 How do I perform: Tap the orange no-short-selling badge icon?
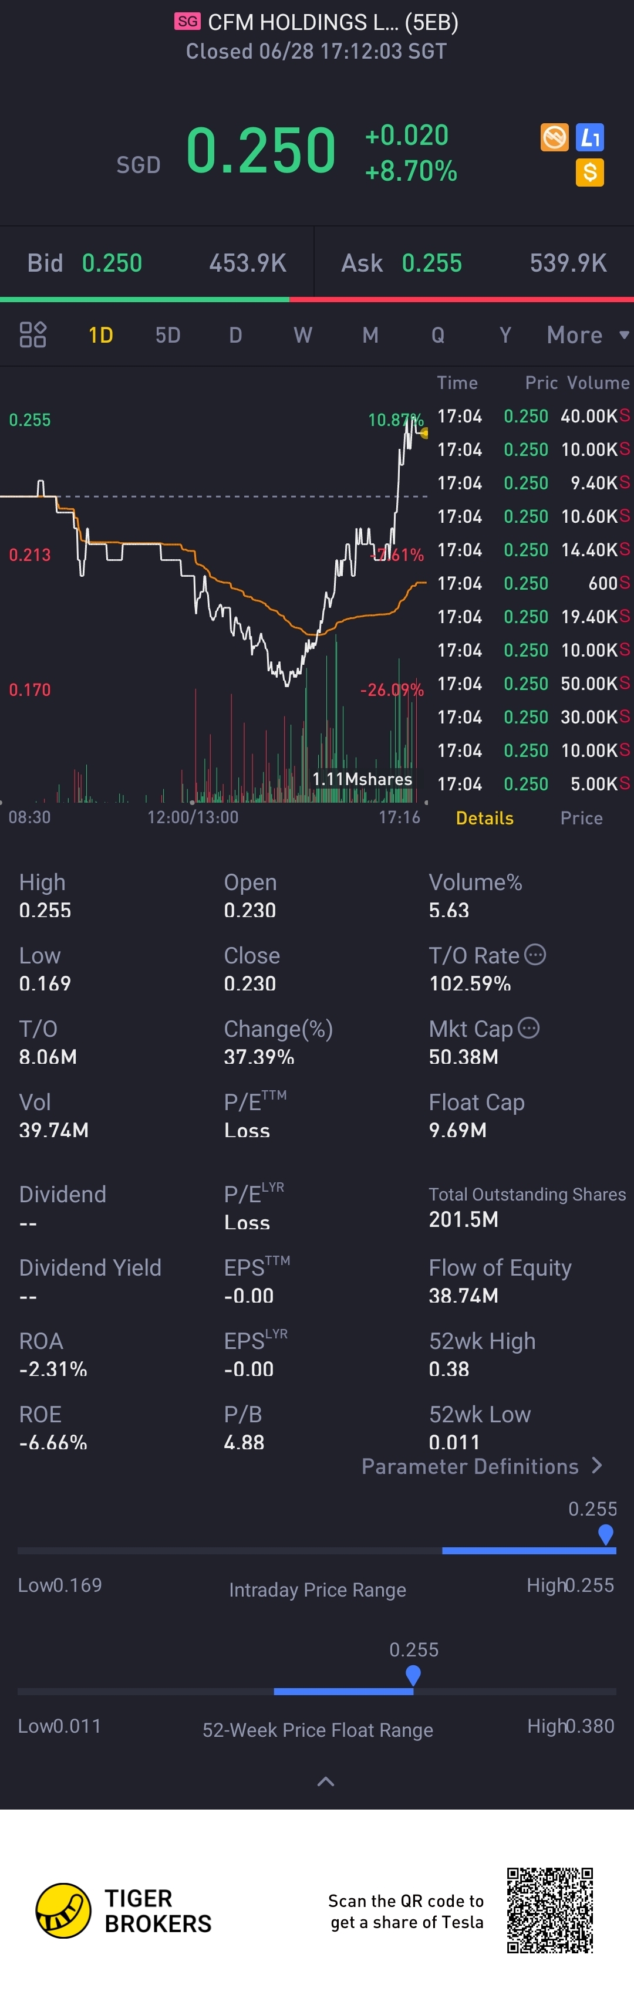pyautogui.click(x=554, y=137)
